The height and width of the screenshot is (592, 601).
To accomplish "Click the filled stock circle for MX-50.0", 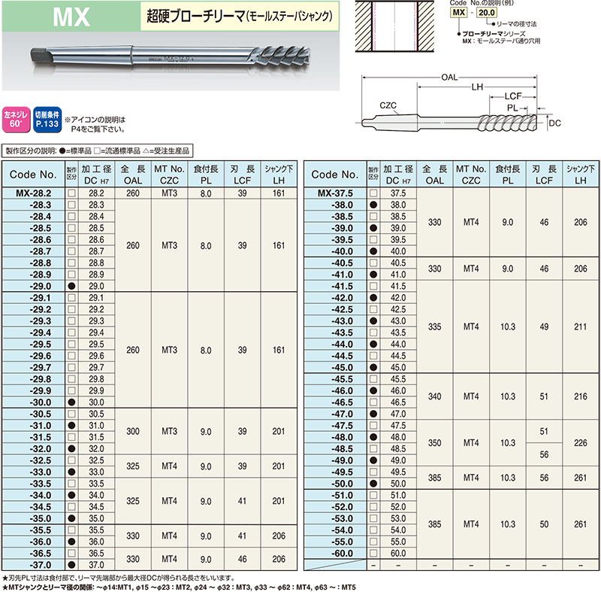I will tap(373, 483).
